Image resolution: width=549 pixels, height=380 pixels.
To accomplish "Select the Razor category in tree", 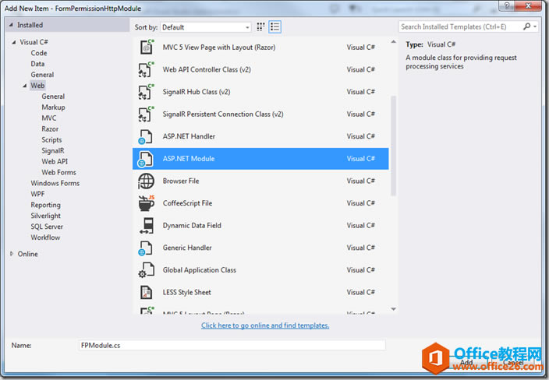I will tap(50, 129).
